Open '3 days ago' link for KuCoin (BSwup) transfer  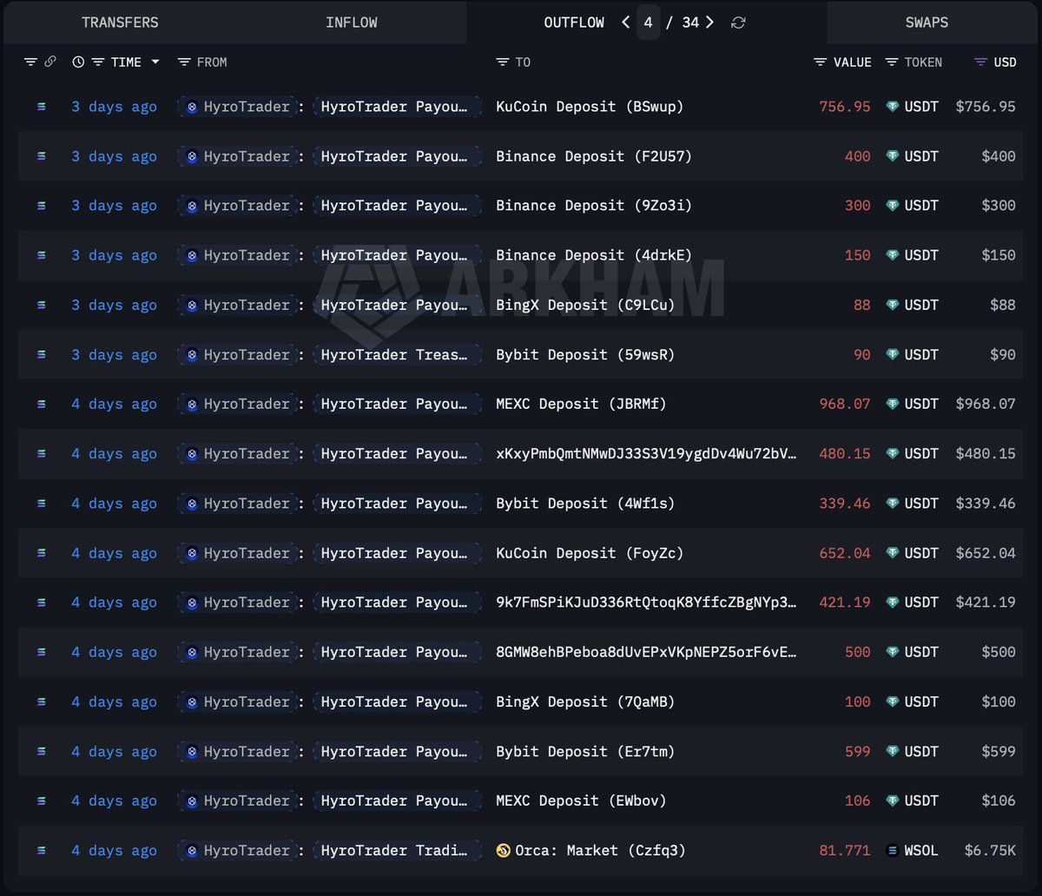coord(114,107)
